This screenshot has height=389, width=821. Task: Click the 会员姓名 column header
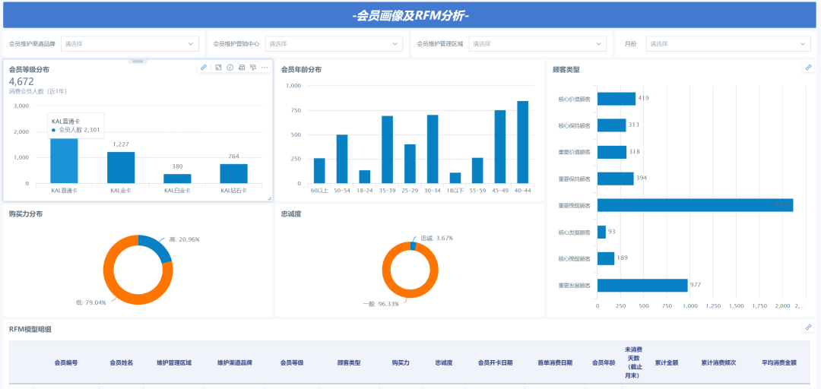pos(121,362)
